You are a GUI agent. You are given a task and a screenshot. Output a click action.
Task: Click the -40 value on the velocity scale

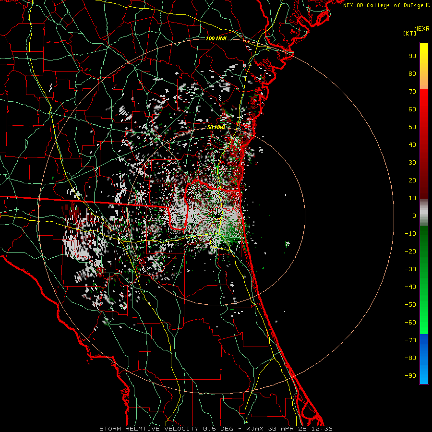click(x=410, y=287)
